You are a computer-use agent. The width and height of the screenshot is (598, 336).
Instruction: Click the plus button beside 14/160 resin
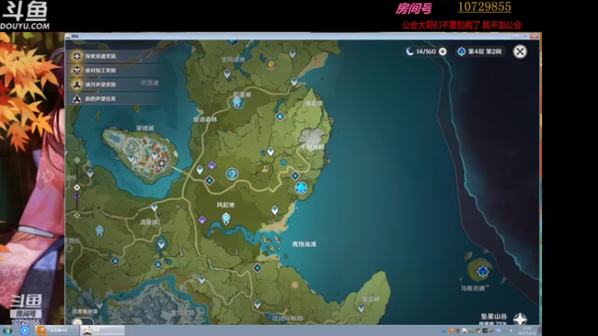pyautogui.click(x=443, y=52)
